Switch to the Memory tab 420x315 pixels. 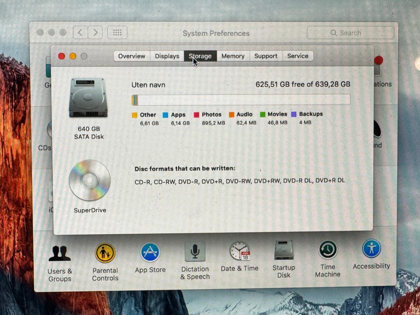(x=233, y=56)
